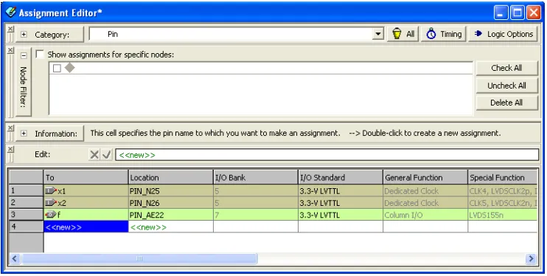The height and width of the screenshot is (276, 547).
Task: Click the All lightbulb category button
Action: [x=403, y=34]
